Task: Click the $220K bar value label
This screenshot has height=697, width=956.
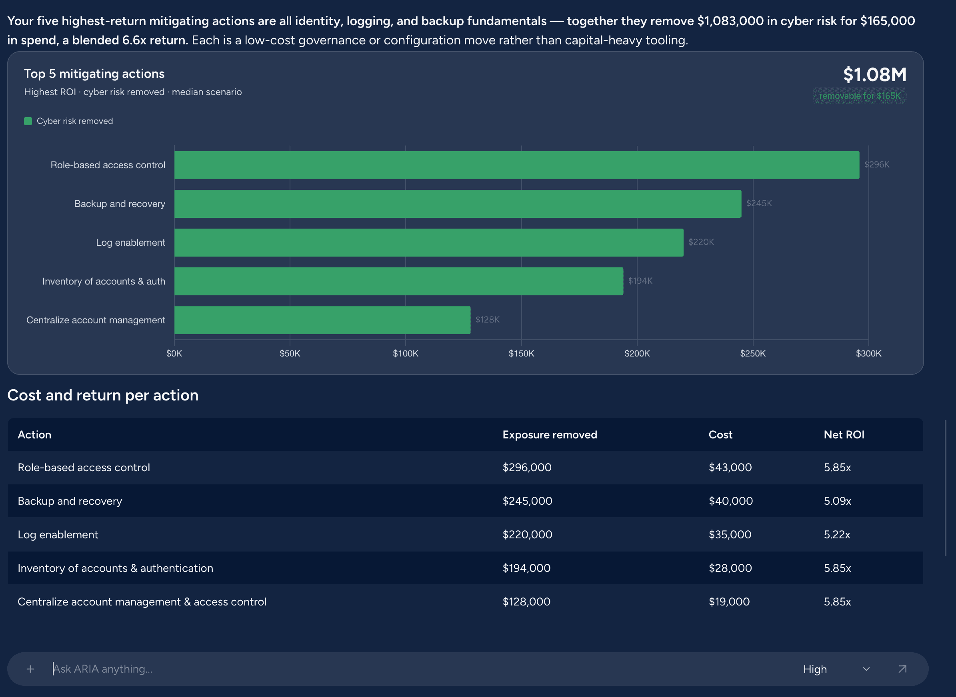Action: (x=701, y=242)
